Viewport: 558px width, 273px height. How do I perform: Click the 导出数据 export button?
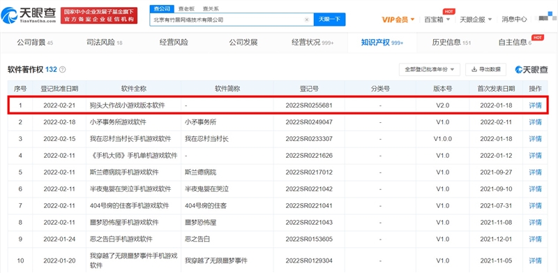point(485,70)
